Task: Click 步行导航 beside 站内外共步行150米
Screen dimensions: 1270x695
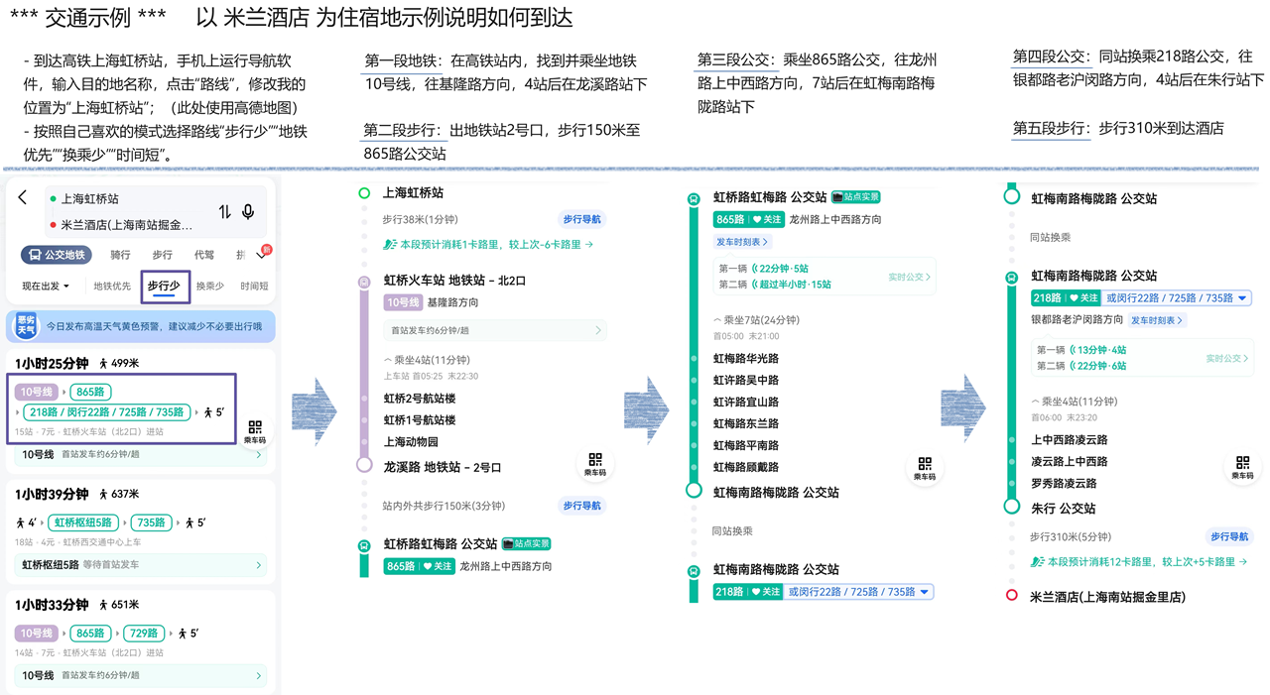Action: tap(582, 506)
